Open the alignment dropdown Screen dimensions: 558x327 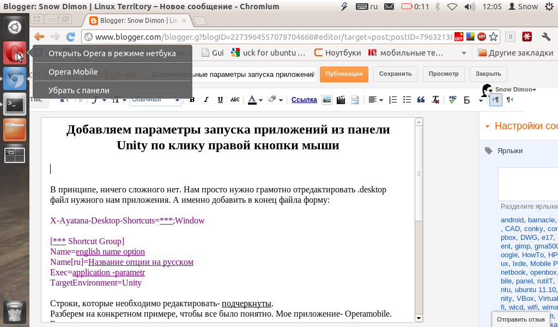click(x=375, y=100)
